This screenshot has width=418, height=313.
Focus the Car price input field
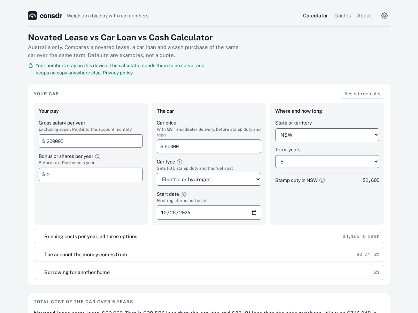[x=209, y=146]
